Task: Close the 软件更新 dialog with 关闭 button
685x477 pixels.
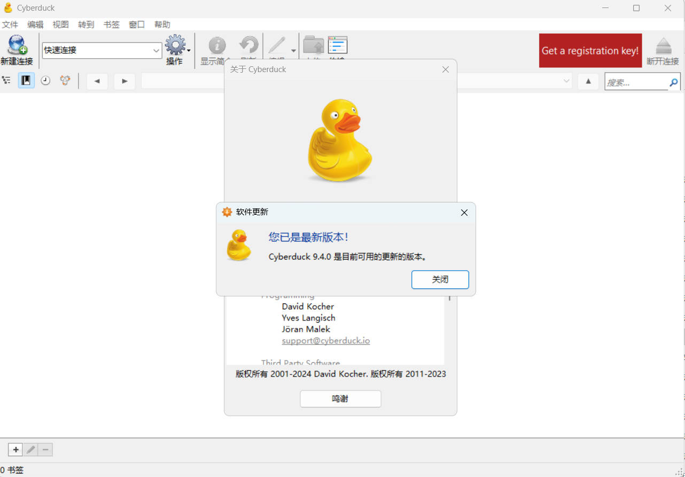Action: 440,279
